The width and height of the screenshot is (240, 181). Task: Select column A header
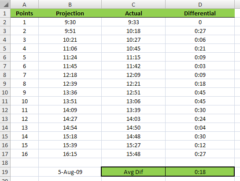click(x=24, y=4)
